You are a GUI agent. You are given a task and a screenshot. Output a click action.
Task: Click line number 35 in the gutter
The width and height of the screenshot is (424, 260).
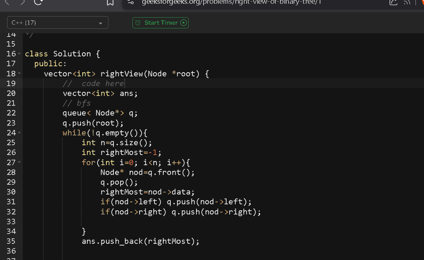pos(11,241)
